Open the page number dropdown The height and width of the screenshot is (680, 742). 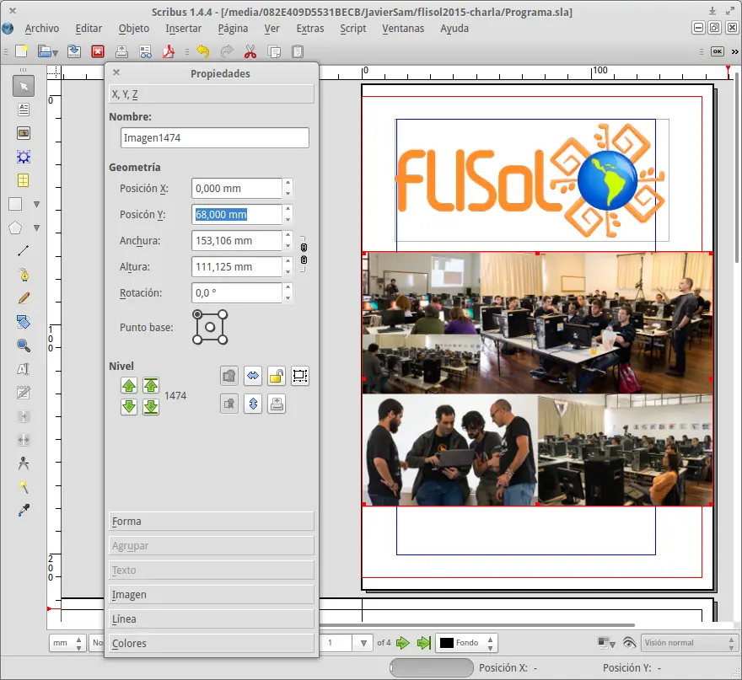pos(363,643)
